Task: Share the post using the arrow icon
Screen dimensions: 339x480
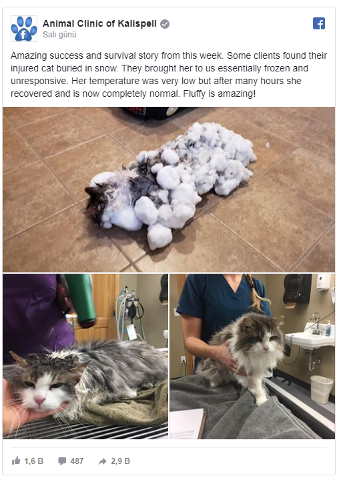Action: pyautogui.click(x=103, y=461)
